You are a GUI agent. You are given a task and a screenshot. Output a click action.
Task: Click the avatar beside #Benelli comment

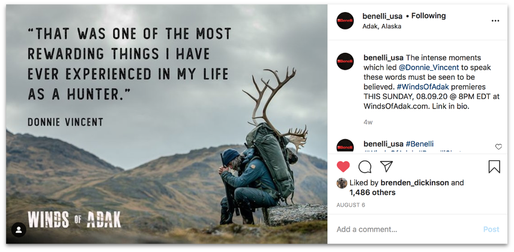point(345,146)
